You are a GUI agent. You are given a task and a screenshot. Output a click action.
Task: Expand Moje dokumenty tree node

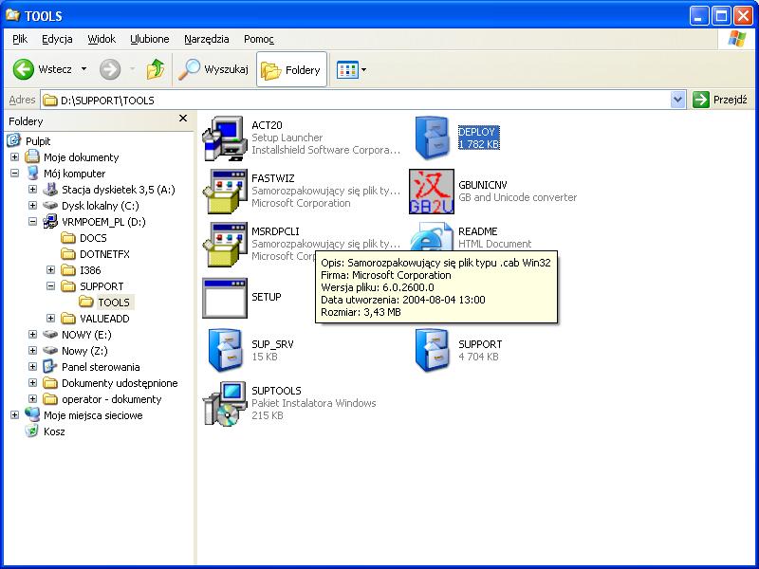pyautogui.click(x=14, y=157)
